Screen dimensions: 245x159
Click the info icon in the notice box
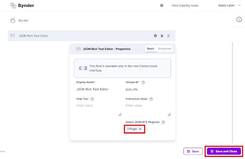(x=83, y=68)
